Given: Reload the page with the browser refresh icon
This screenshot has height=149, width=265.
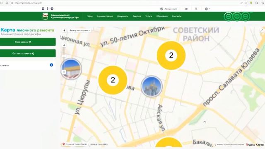Looking at the screenshot, I should tap(2, 3).
